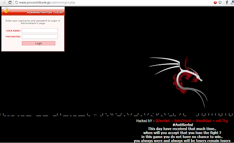Click 'when will you accept' line
Image resolution: width=234 pixels, height=143 pixels.
click(182, 133)
